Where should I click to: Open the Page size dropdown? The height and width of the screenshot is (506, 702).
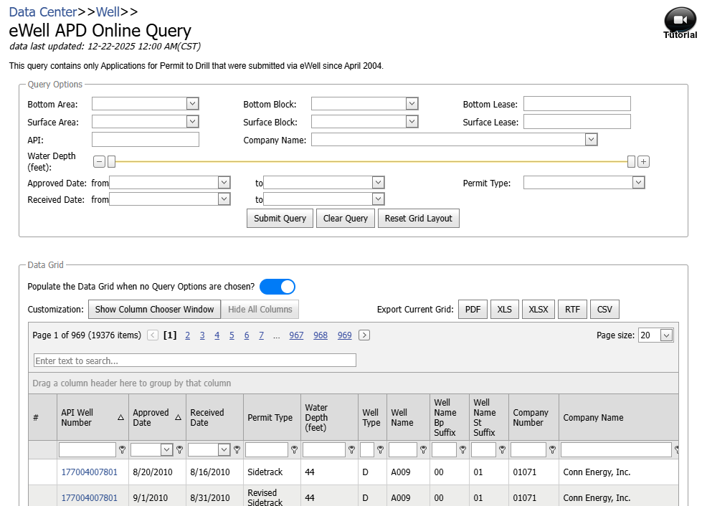[667, 335]
